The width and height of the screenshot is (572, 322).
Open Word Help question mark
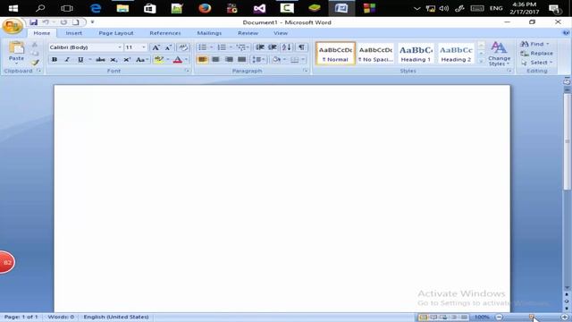(x=566, y=33)
